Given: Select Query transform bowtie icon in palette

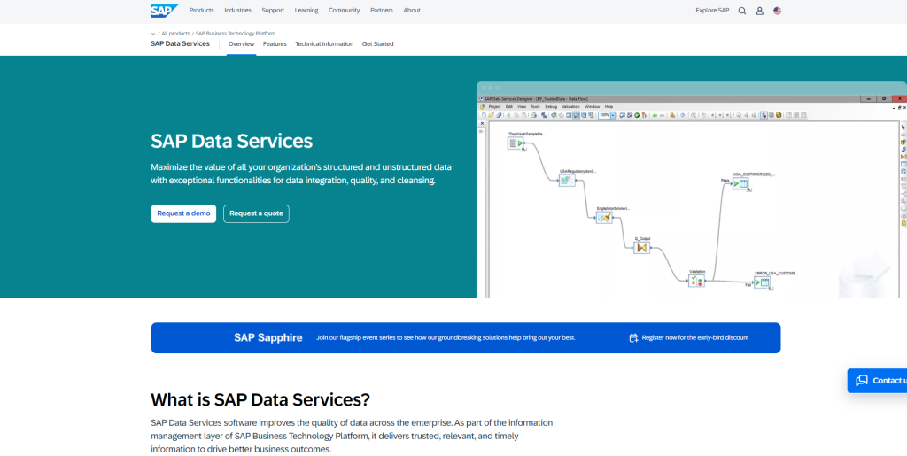Looking at the screenshot, I should (x=903, y=157).
